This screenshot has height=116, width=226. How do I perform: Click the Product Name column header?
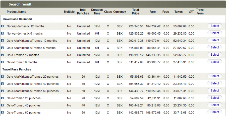pos(16,12)
